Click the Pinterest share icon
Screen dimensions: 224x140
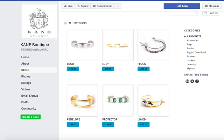tap(187, 81)
